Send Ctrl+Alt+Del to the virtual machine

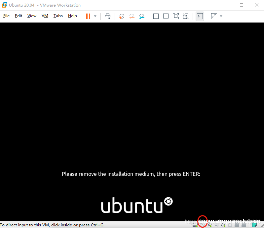tap(108, 16)
